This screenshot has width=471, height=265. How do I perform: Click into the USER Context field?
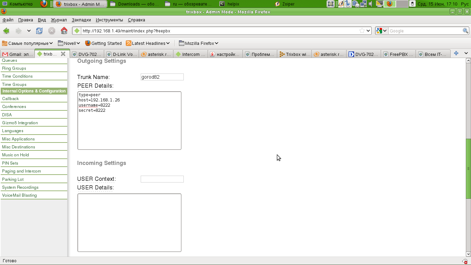tap(162, 179)
